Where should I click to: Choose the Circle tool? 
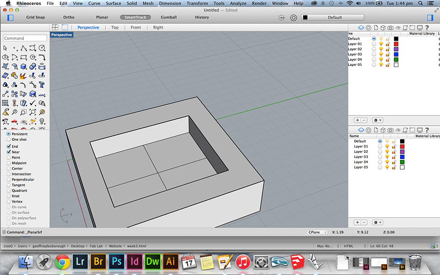pos(42,48)
